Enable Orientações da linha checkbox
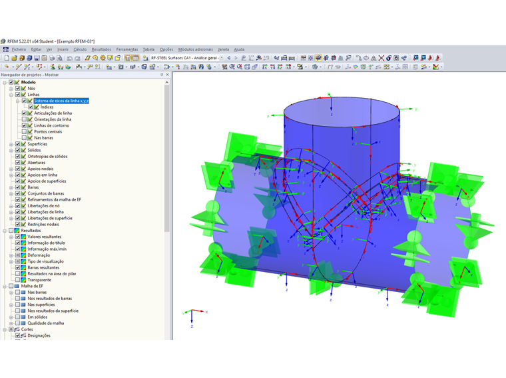Image resolution: width=506 pixels, height=378 pixels. click(x=24, y=119)
